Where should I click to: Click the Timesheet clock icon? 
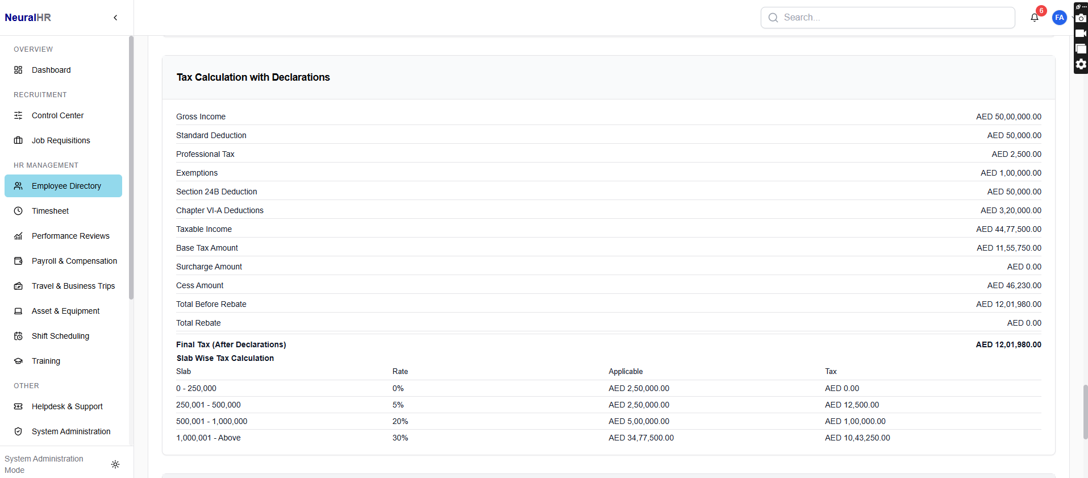(x=18, y=211)
